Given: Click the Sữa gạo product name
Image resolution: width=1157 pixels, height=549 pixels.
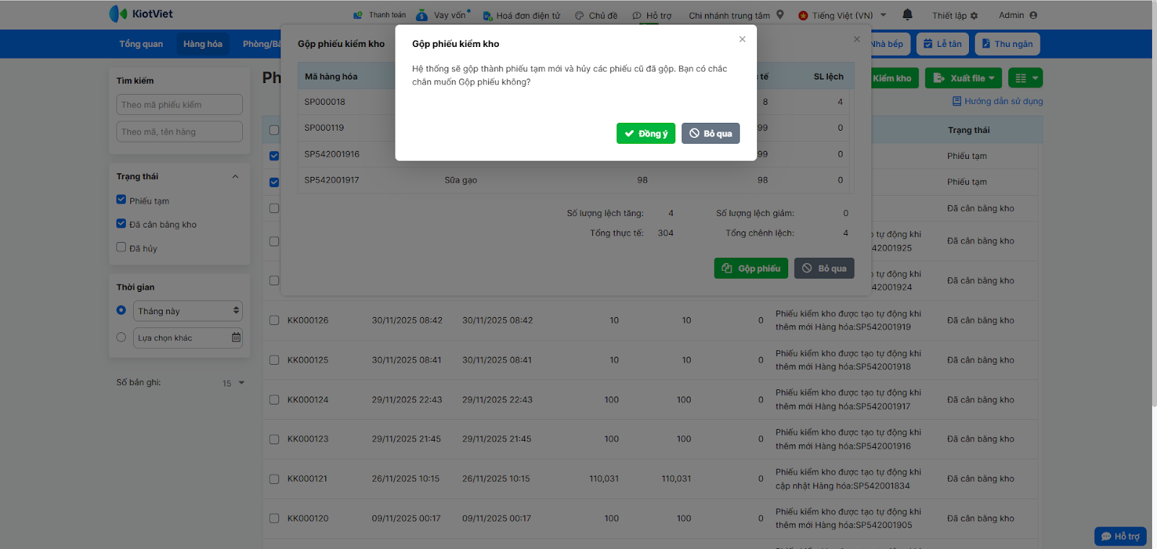Looking at the screenshot, I should pos(461,180).
